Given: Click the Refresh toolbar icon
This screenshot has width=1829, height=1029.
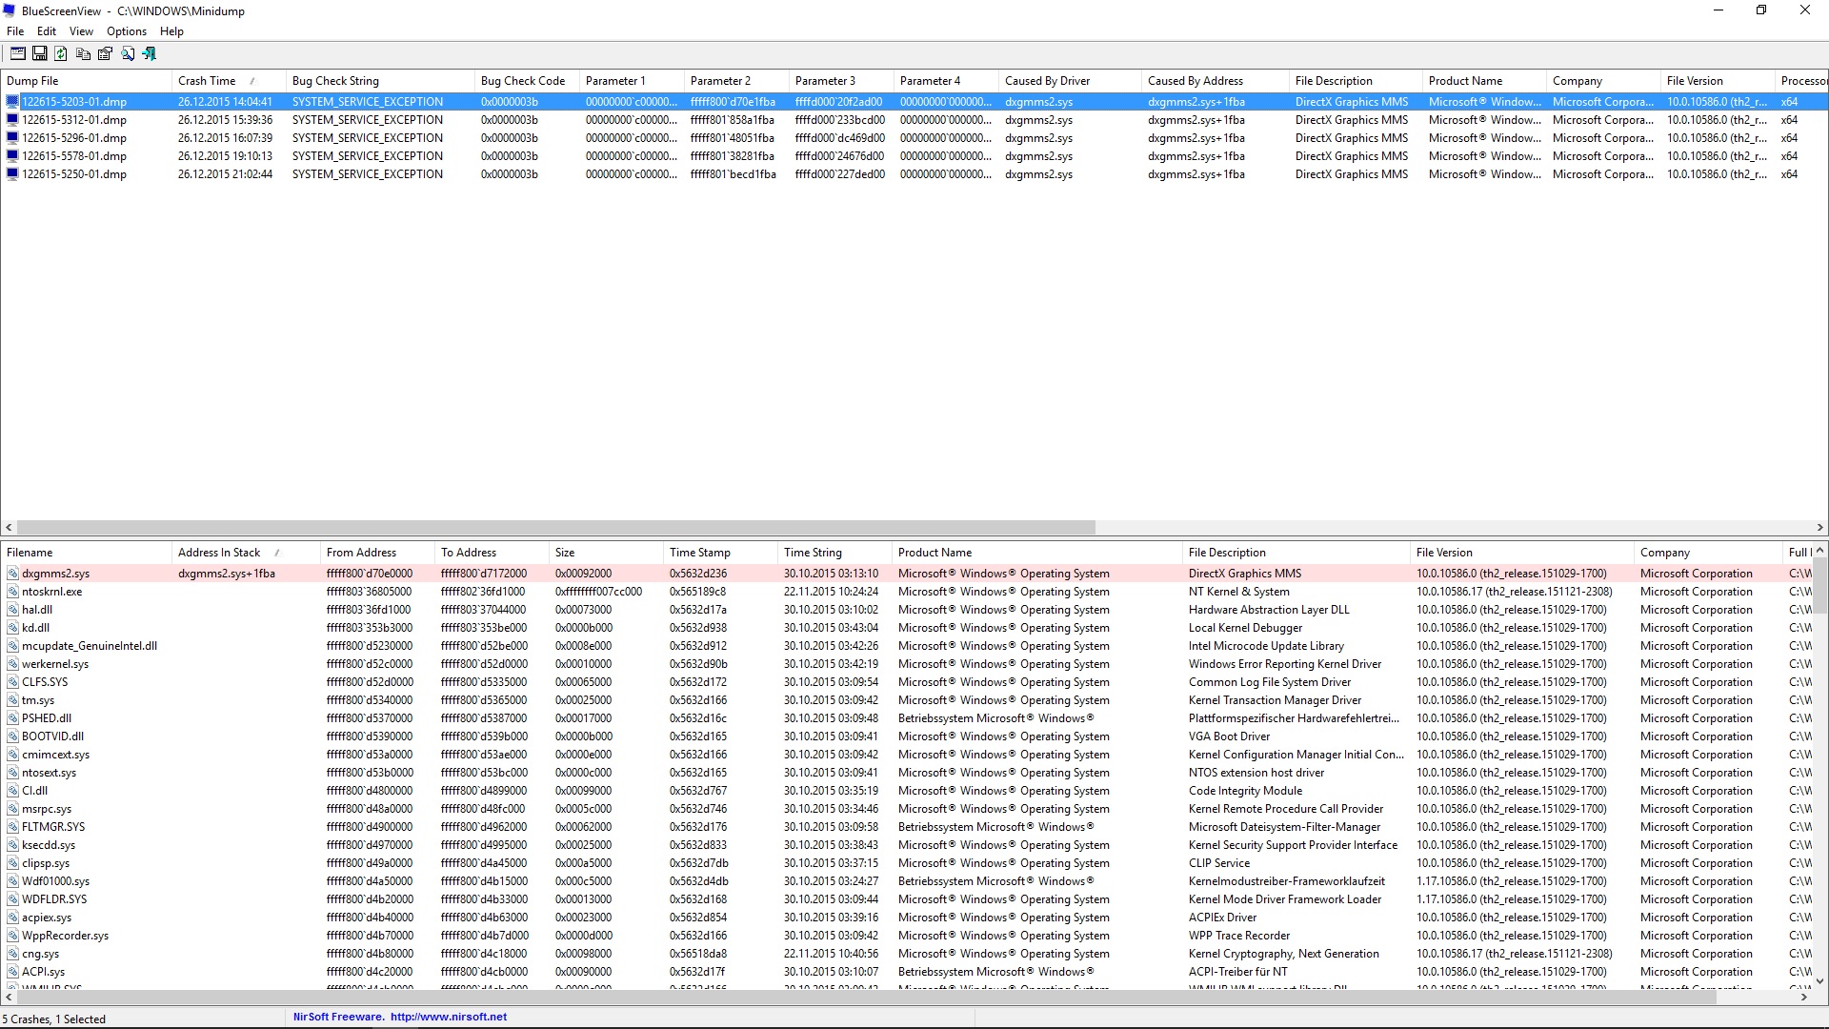Looking at the screenshot, I should pos(61,54).
